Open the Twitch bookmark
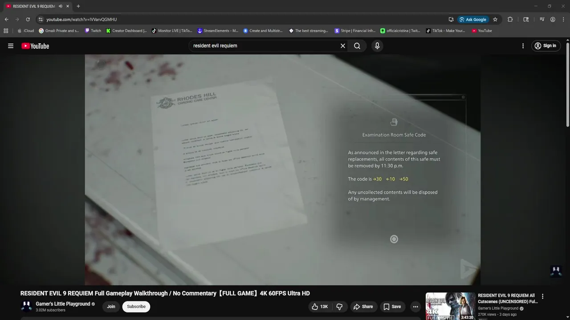570x320 pixels. [93, 31]
